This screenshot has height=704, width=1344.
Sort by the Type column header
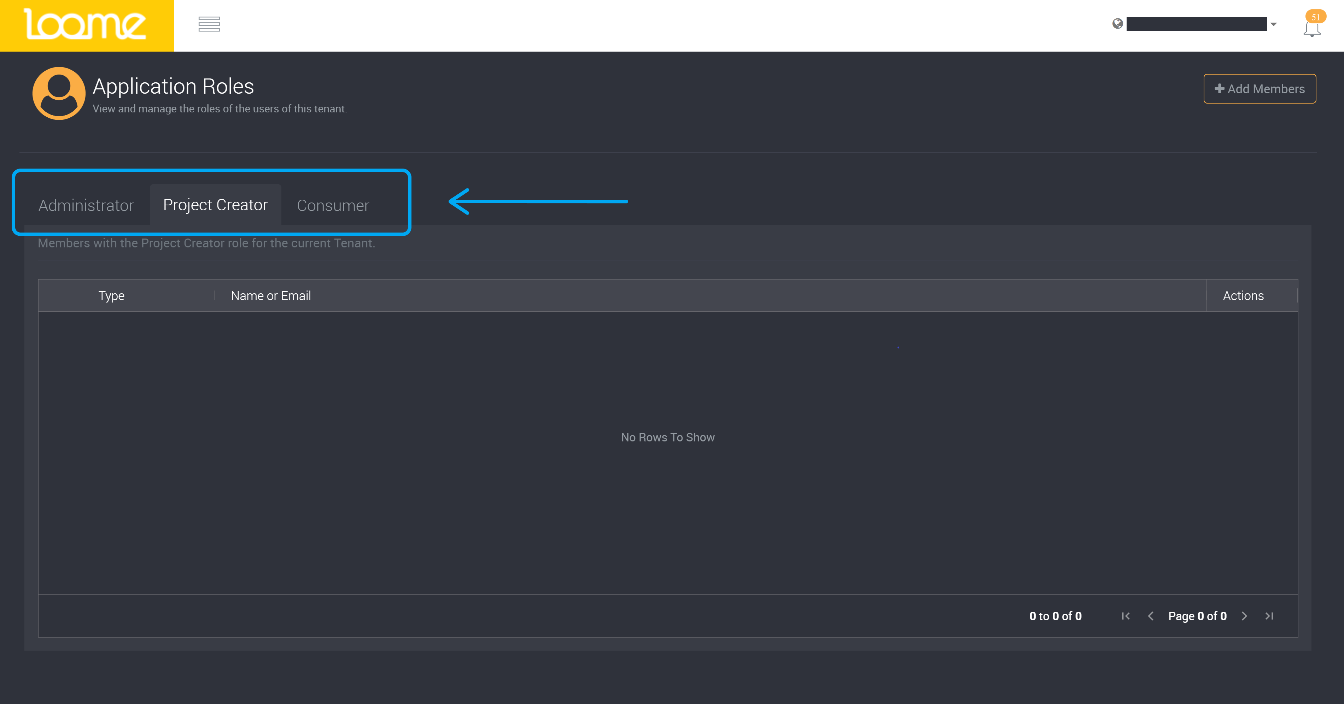tap(112, 296)
